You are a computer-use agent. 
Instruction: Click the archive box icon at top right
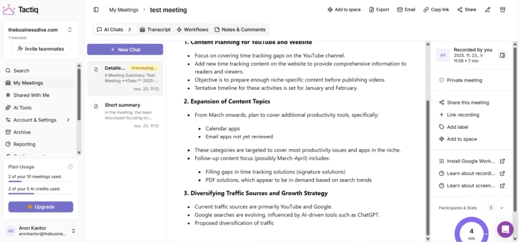point(503,10)
